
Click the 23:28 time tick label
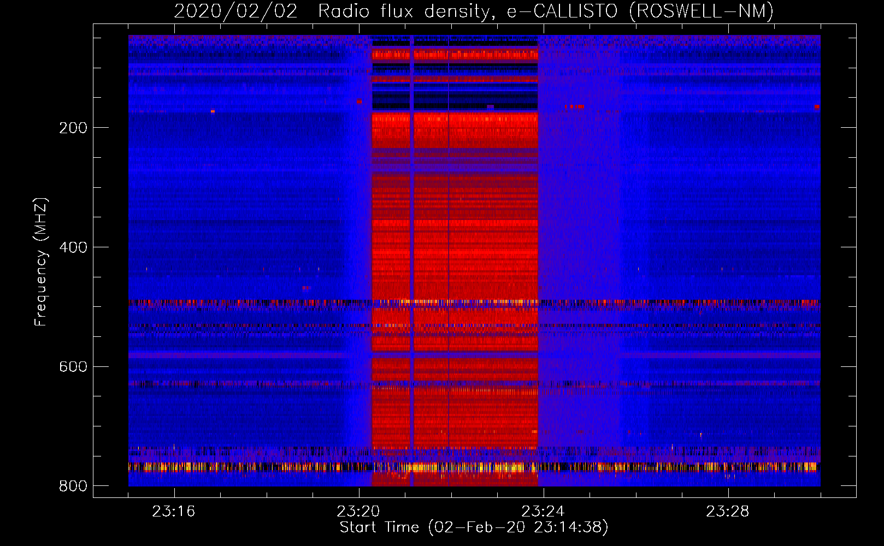tap(728, 512)
